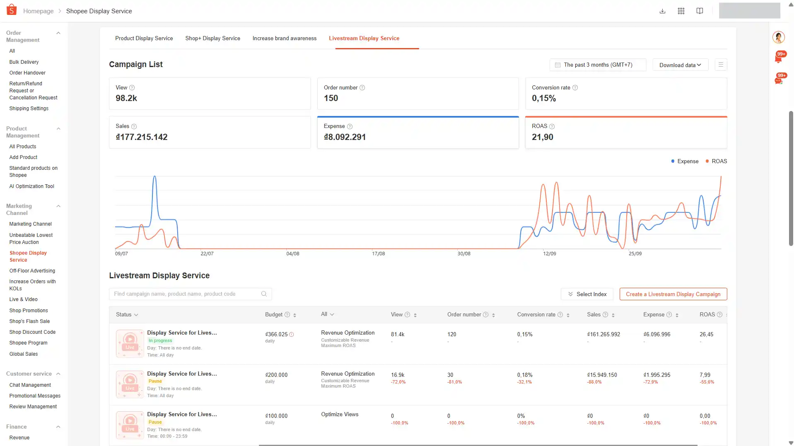Open the apps grid icon
The width and height of the screenshot is (794, 446).
tap(681, 11)
